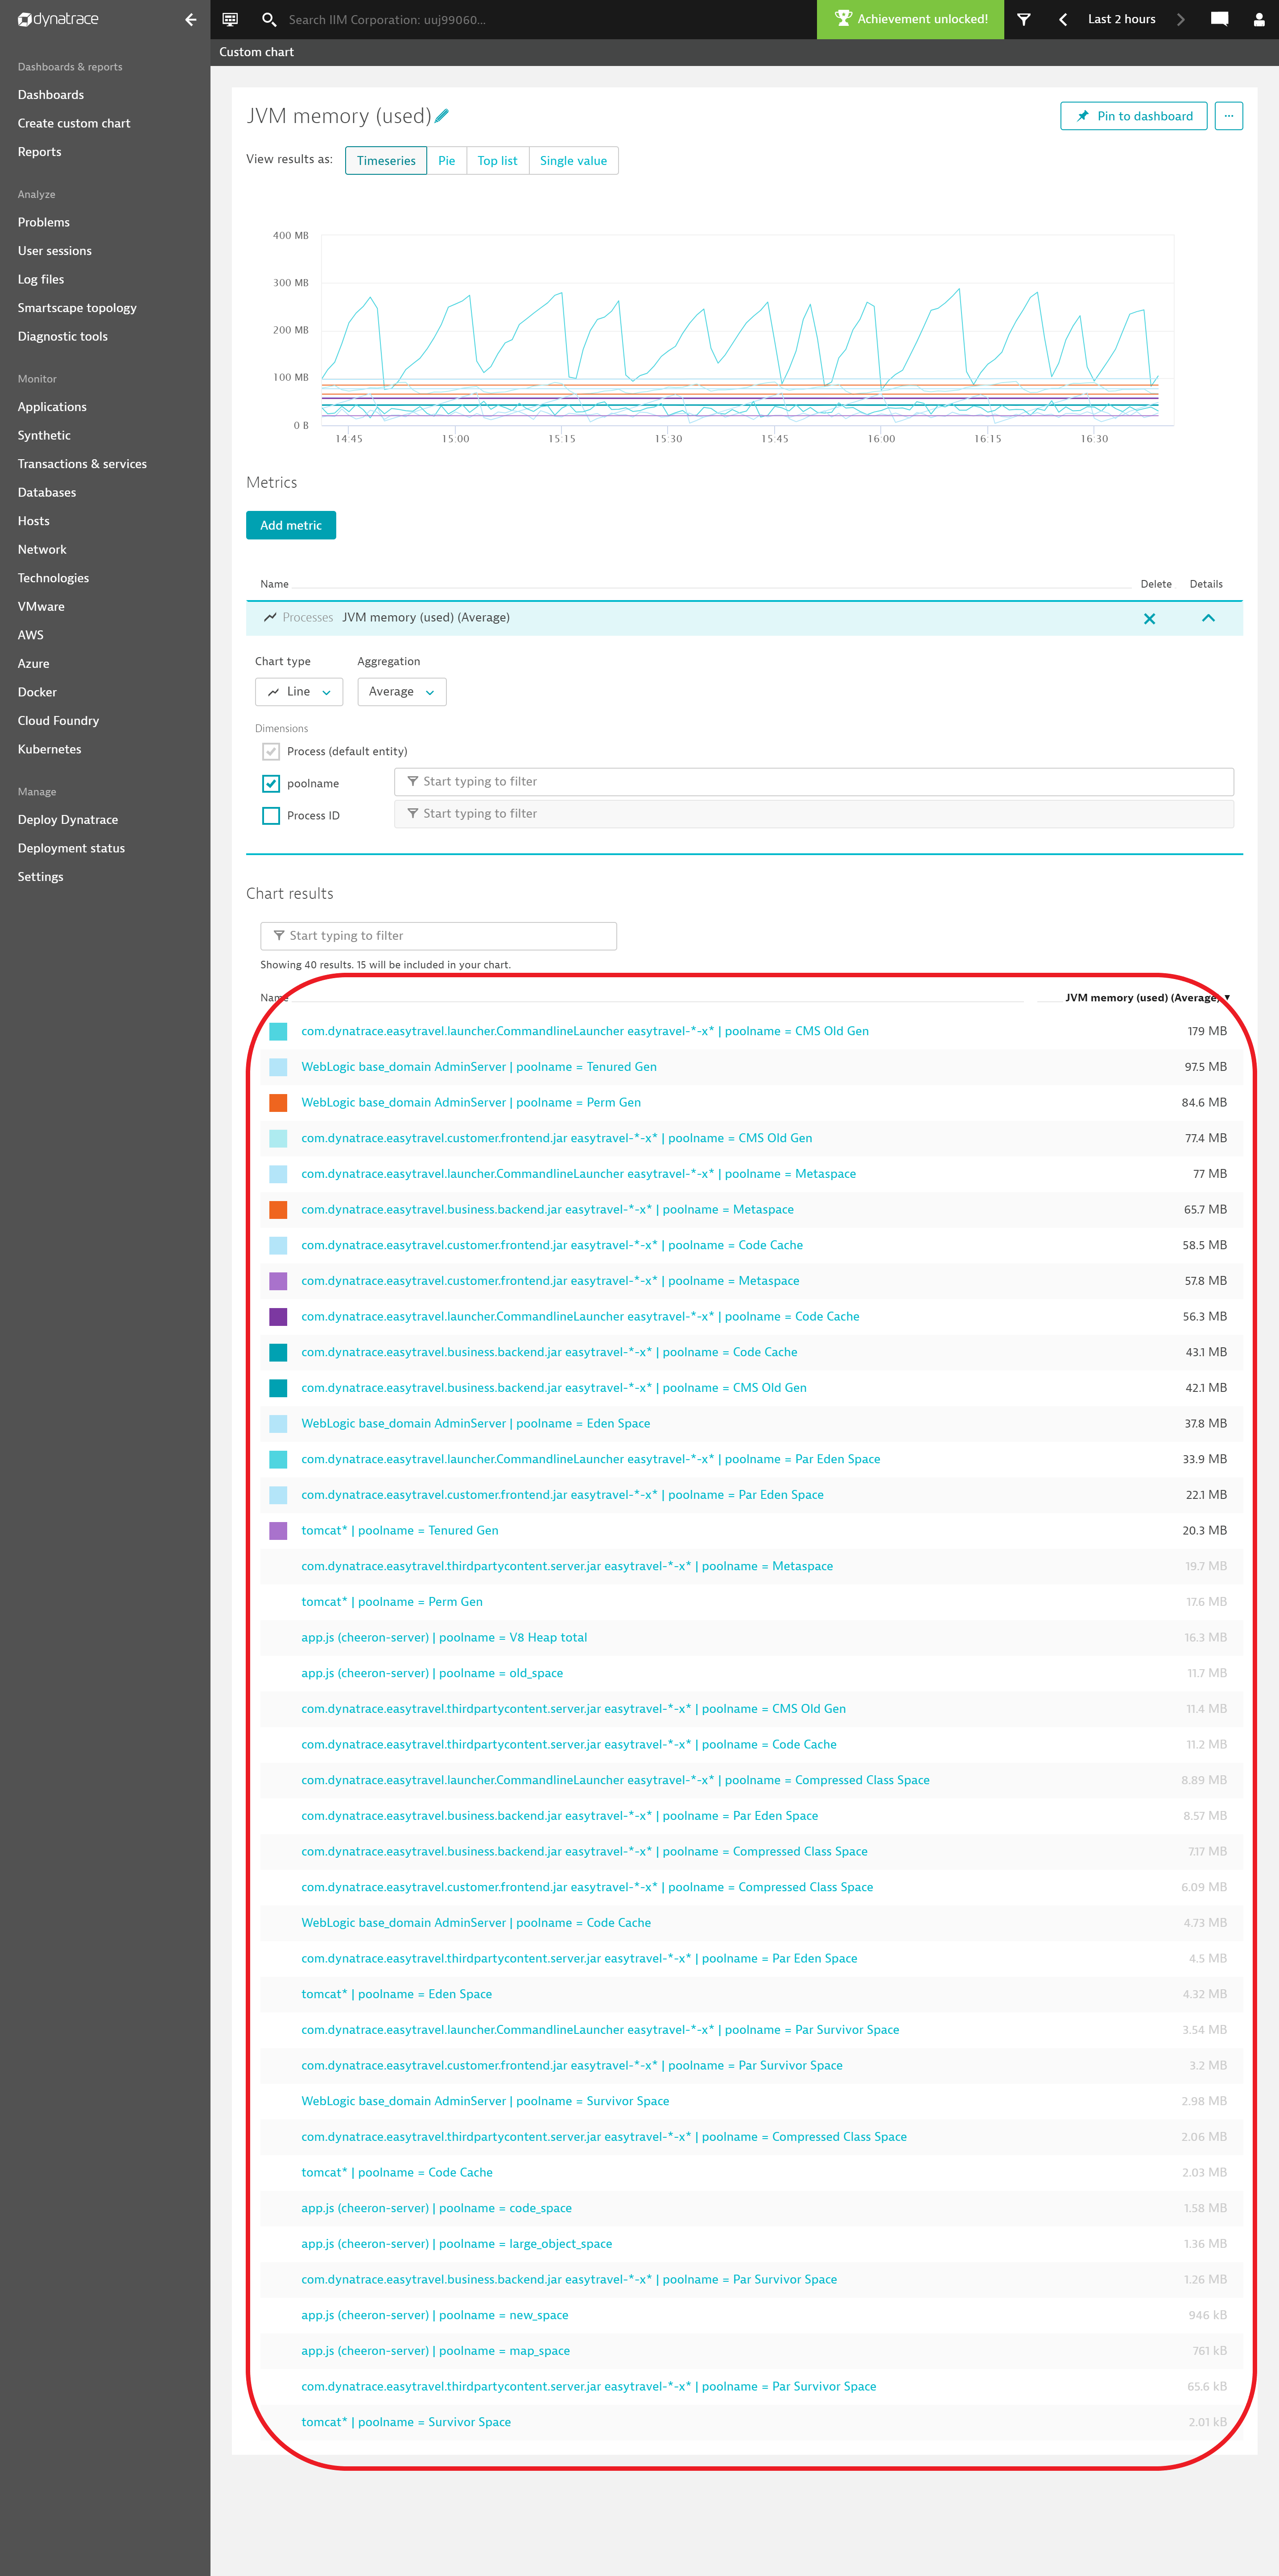Click the search magnifier icon
This screenshot has width=1279, height=2576.
tap(268, 19)
